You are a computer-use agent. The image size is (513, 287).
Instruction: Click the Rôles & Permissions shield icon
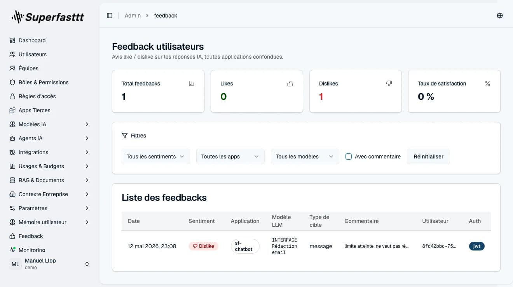(12, 82)
